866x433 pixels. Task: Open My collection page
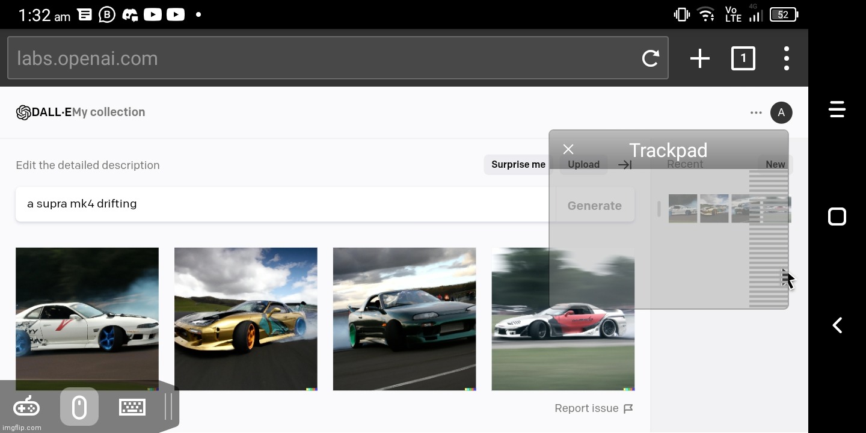109,112
